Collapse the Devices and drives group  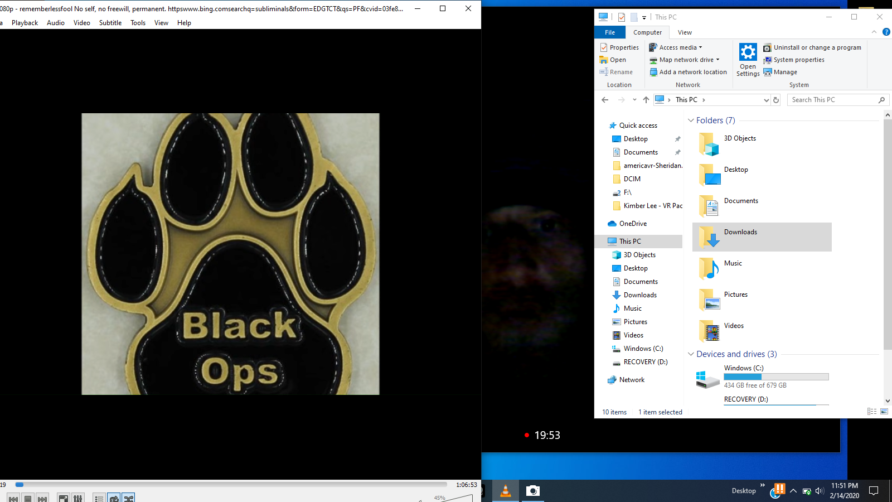[691, 354]
